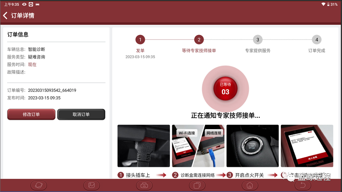Open recent apps icon in bottom bar
Viewport: 342px width, 192px height.
(197, 185)
